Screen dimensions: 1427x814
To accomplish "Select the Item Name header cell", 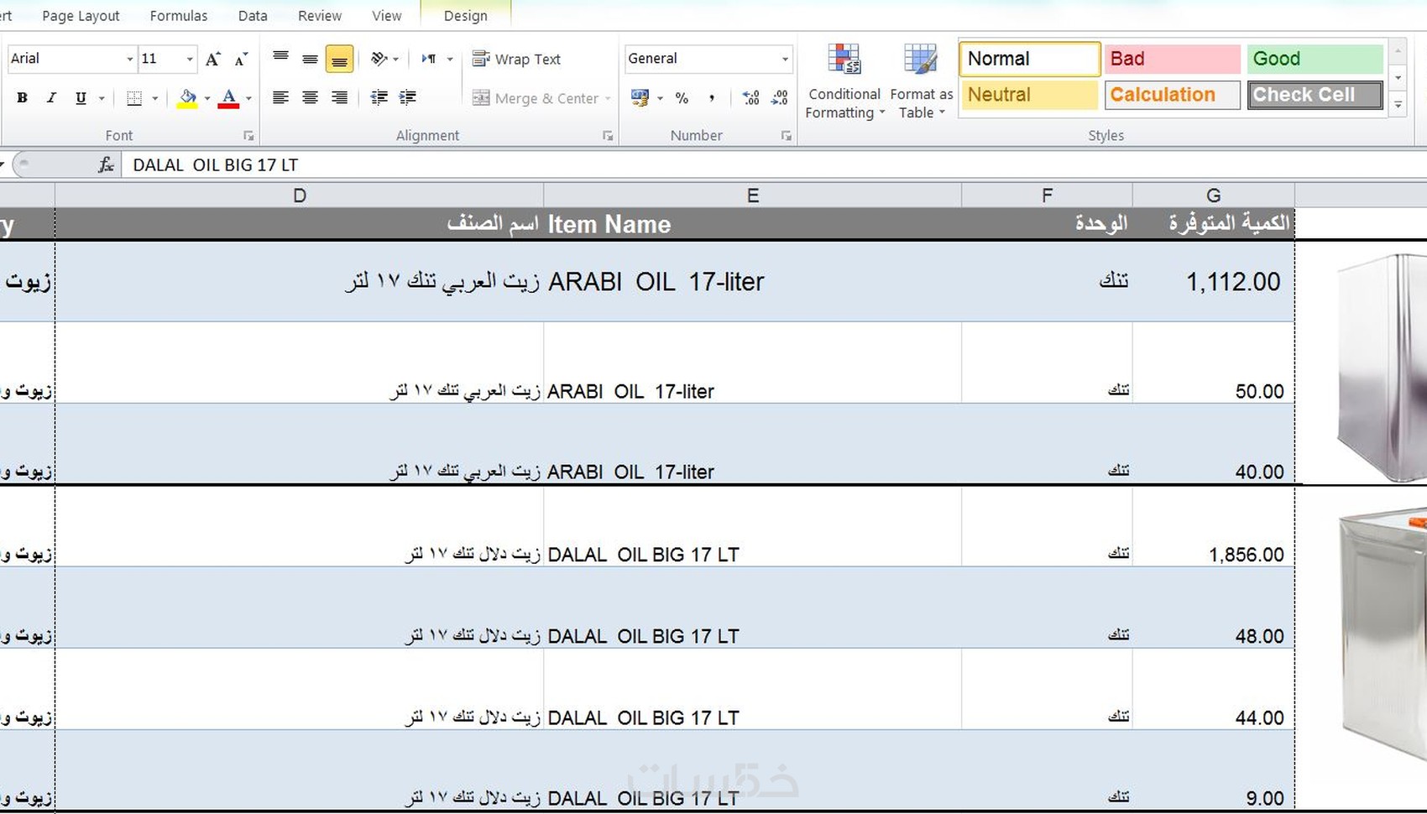I will 753,224.
